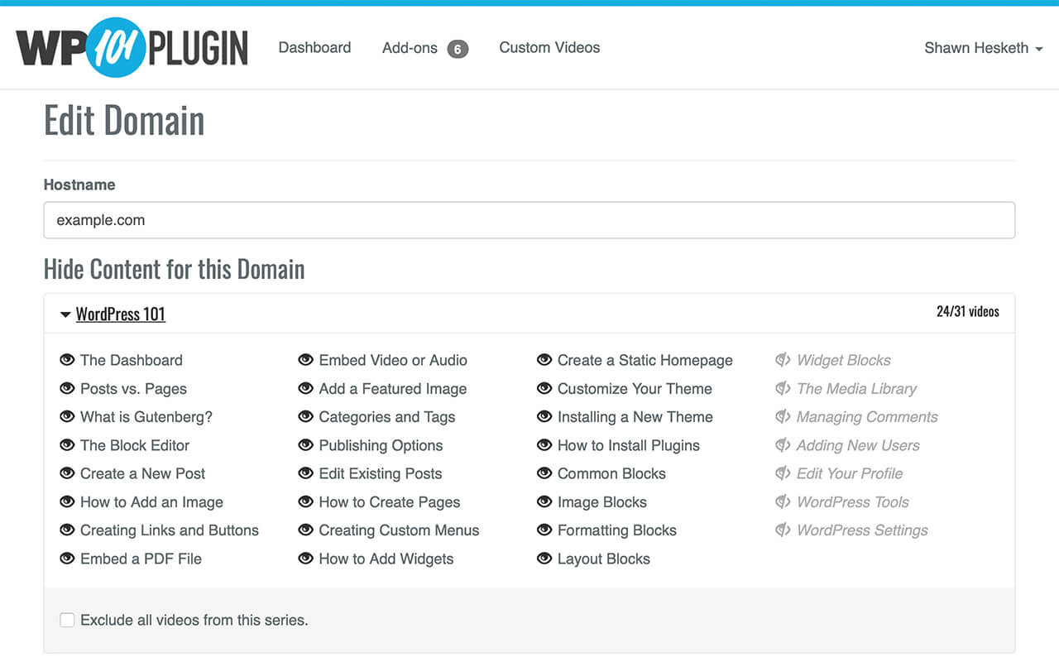The width and height of the screenshot is (1059, 662).
Task: Click hidden-eye icon beside WordPress Tools
Action: tap(783, 502)
